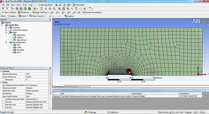Tick the Max Size checkbox

coord(3,108)
